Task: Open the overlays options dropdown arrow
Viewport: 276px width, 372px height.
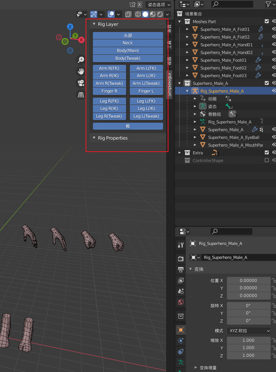Action: click(118, 14)
